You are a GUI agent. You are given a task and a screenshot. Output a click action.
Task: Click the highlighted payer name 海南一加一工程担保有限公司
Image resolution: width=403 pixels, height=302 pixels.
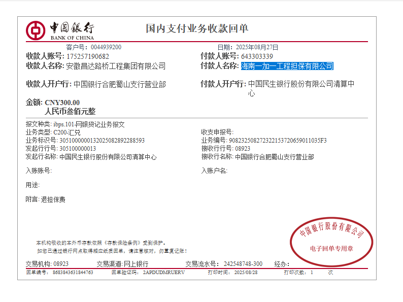[287, 66]
